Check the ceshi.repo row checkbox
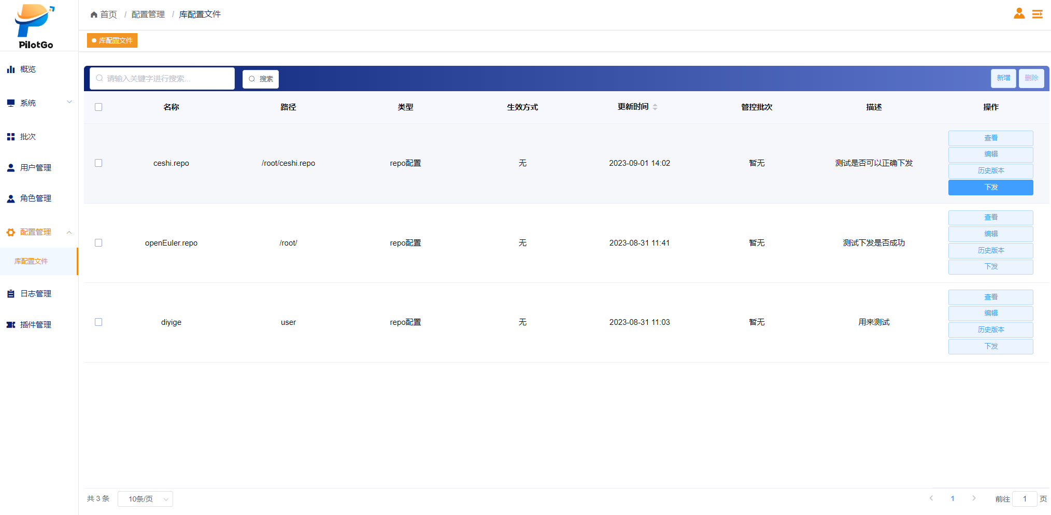This screenshot has width=1051, height=515. pyautogui.click(x=98, y=163)
